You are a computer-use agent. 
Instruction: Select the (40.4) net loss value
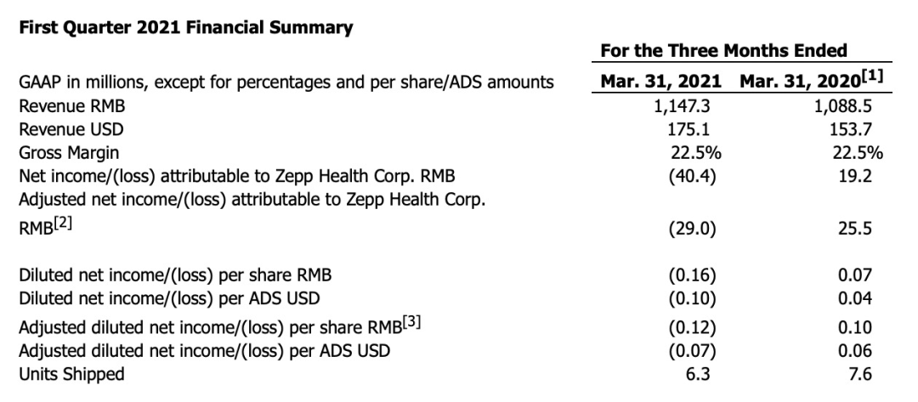(692, 175)
